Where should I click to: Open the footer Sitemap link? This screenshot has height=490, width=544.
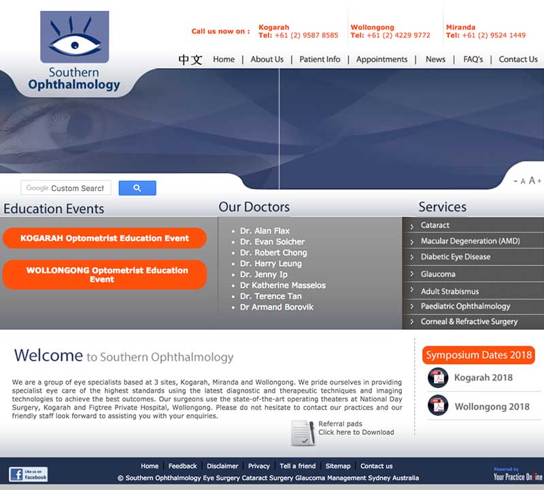tap(338, 466)
